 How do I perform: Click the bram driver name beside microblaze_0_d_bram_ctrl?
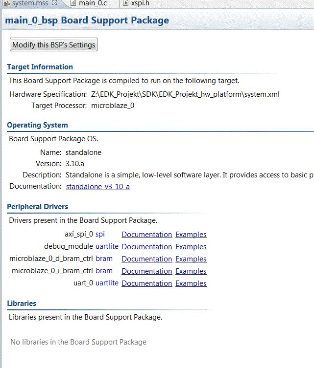104,259
